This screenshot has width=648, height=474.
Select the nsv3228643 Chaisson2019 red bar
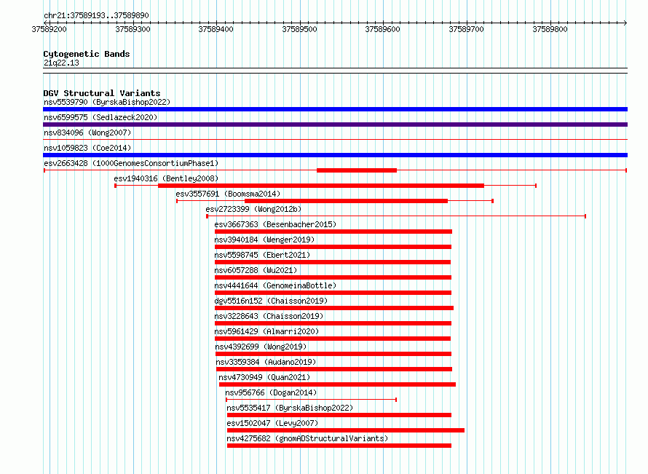coord(333,323)
